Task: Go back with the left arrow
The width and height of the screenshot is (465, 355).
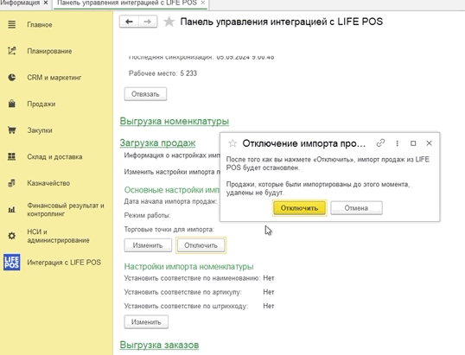Action: (129, 22)
